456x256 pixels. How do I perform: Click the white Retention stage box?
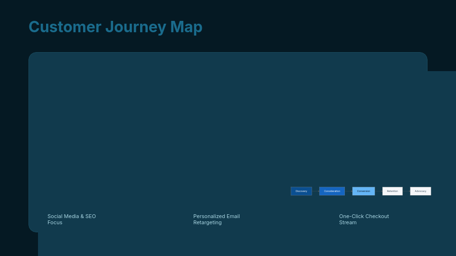[x=392, y=191]
